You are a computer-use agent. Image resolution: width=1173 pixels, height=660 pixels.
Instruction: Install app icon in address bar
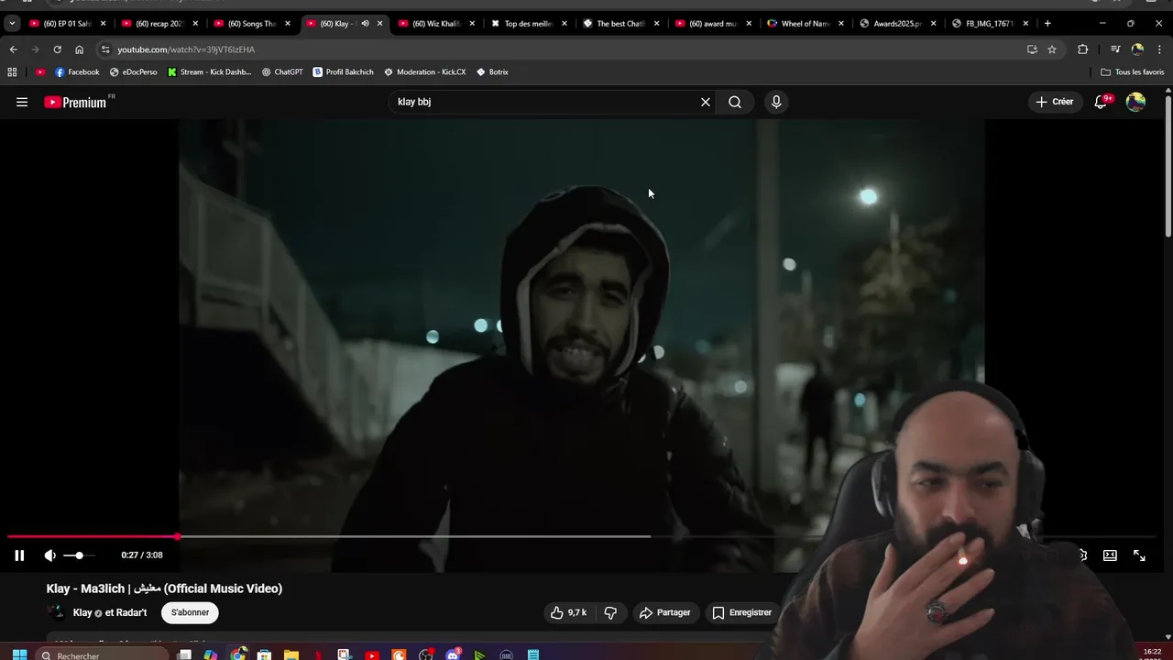pyautogui.click(x=1032, y=49)
